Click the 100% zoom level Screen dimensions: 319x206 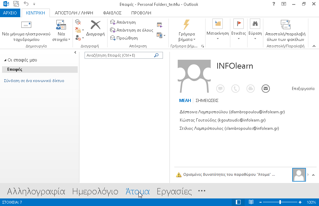click(311, 202)
